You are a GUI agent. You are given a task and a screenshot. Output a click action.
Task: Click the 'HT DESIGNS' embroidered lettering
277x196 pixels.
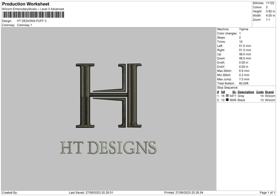(x=108, y=147)
